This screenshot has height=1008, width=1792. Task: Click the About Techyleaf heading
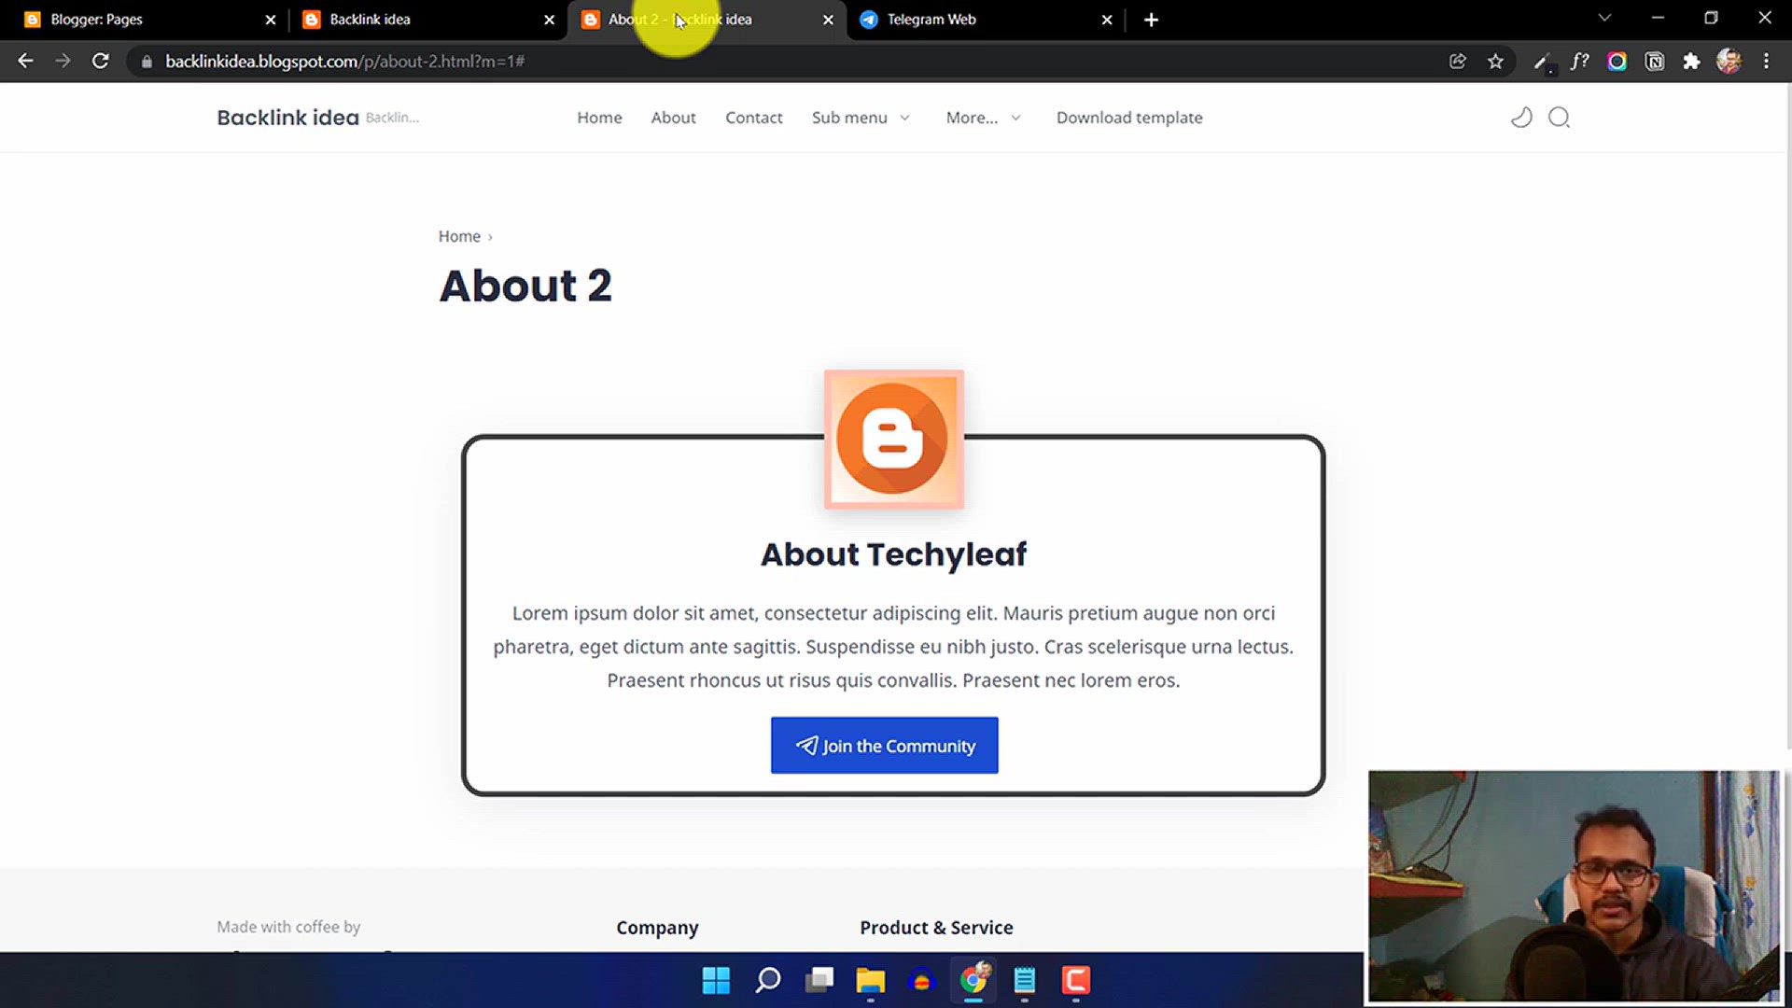coord(893,554)
